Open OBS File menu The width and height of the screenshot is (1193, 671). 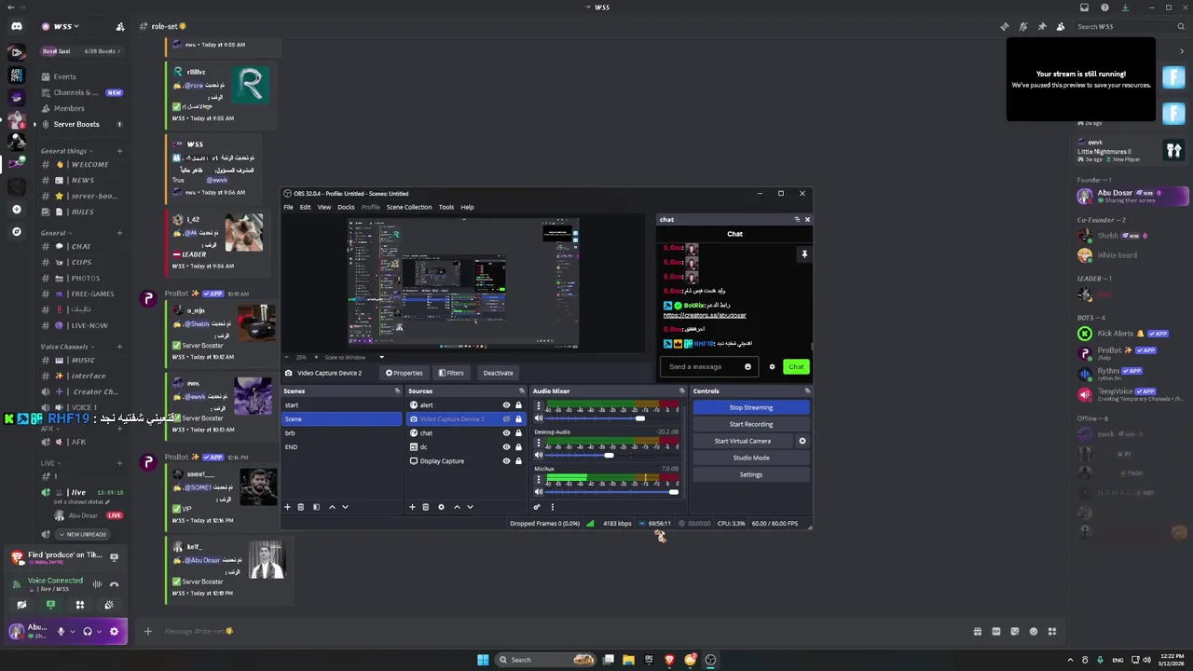click(x=288, y=207)
